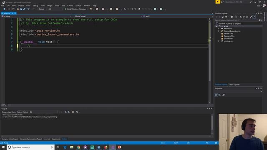The image size is (267, 150).
Task: Click the Search Solution Explorer input field
Action: click(x=237, y=20)
